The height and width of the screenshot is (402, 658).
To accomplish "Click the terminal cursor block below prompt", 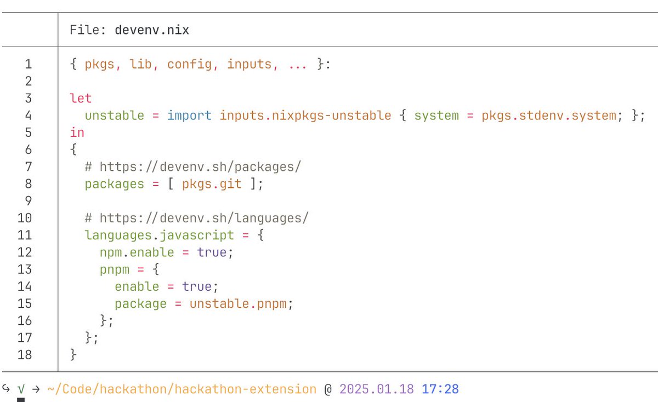I will click(21, 400).
